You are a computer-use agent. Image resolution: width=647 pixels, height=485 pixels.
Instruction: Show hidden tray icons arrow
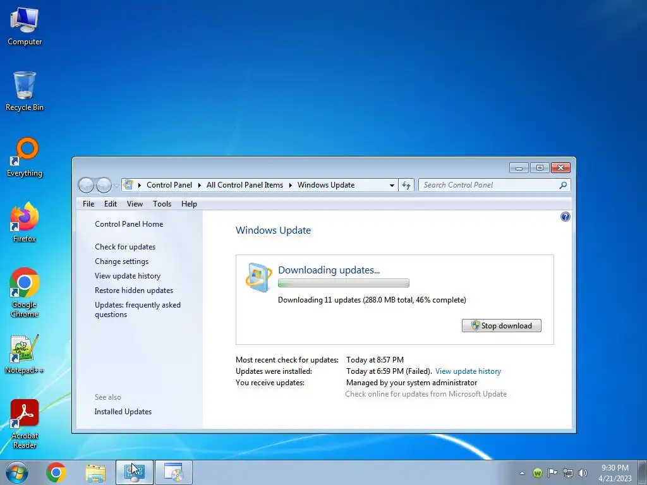(522, 473)
